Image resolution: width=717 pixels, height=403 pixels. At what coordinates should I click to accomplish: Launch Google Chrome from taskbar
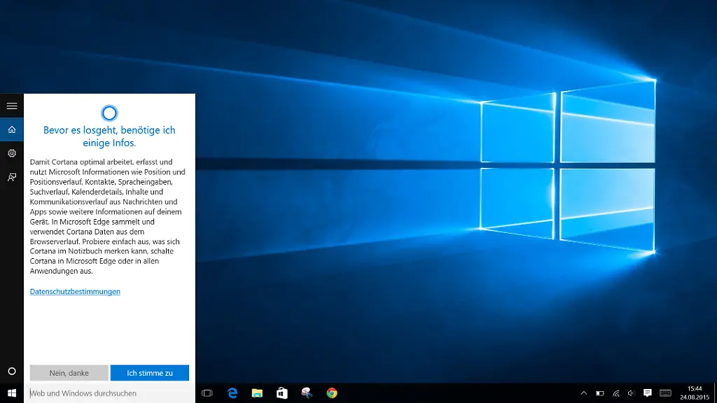coord(332,393)
